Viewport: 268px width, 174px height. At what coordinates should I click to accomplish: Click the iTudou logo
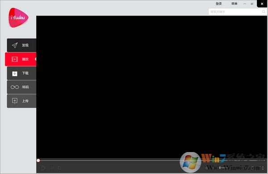pyautogui.click(x=18, y=17)
